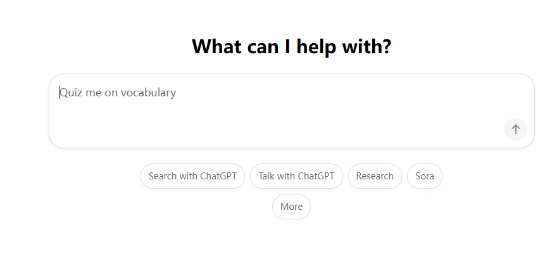Enable the Search with ChatGPT mode
The image size is (557, 263).
click(192, 176)
